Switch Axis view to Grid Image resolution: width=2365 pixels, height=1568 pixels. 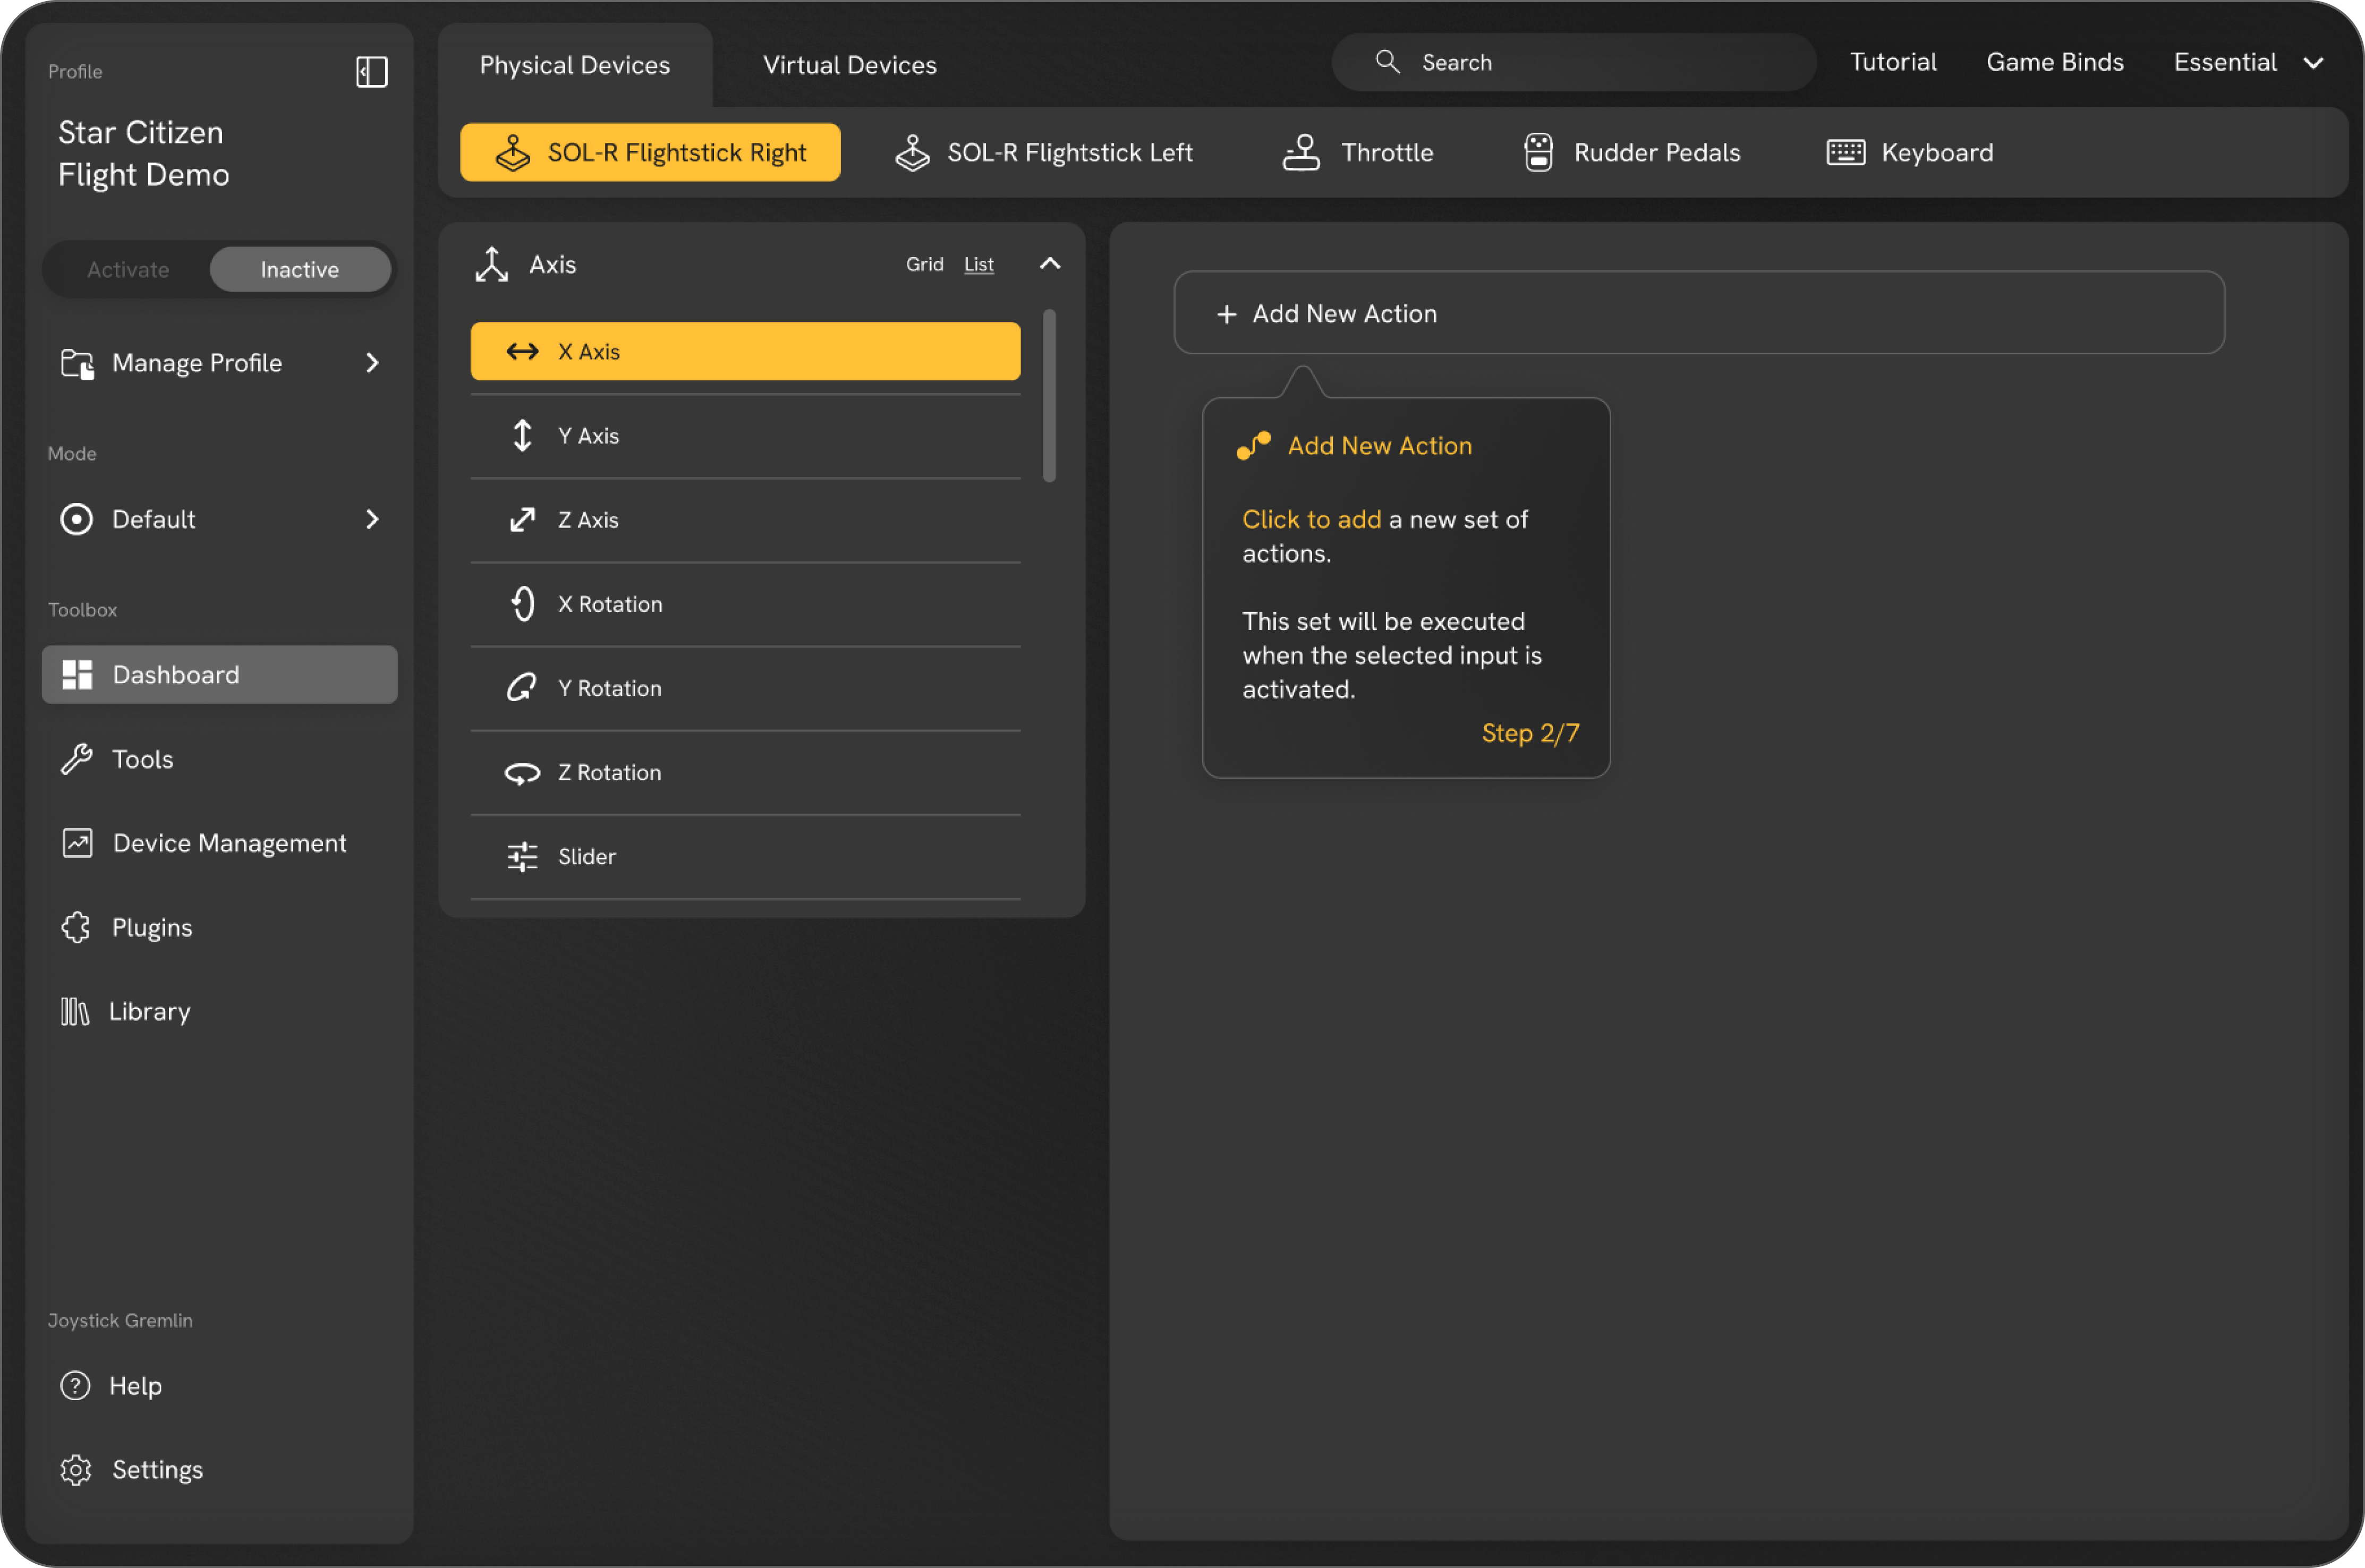point(924,264)
